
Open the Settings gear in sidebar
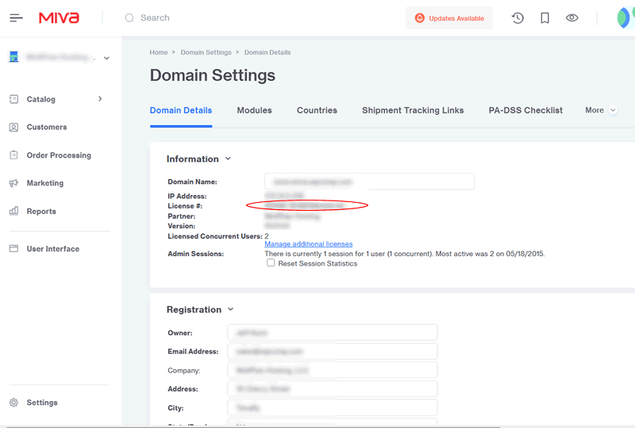tap(41, 403)
